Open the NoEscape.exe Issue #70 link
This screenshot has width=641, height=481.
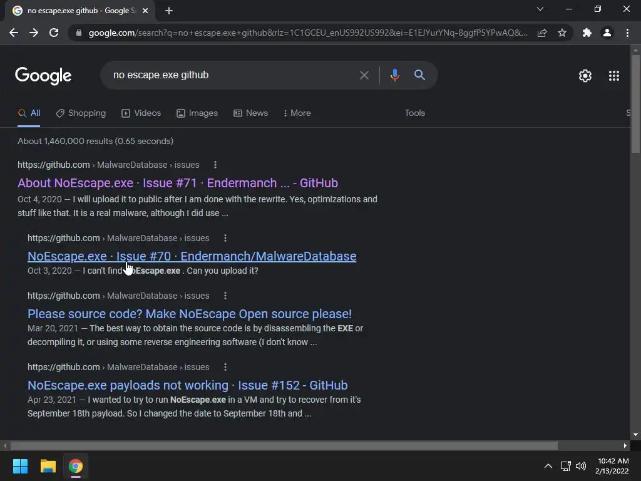click(x=192, y=256)
